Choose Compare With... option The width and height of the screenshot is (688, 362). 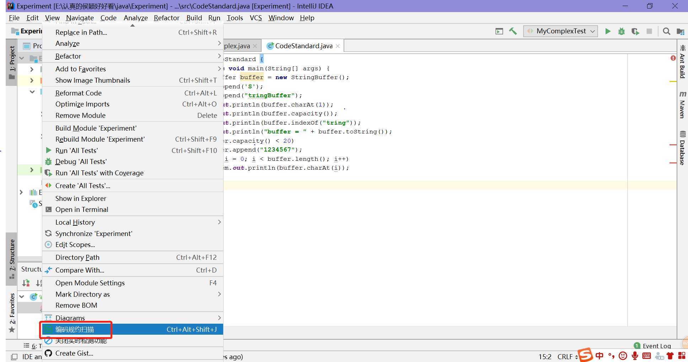point(133,270)
